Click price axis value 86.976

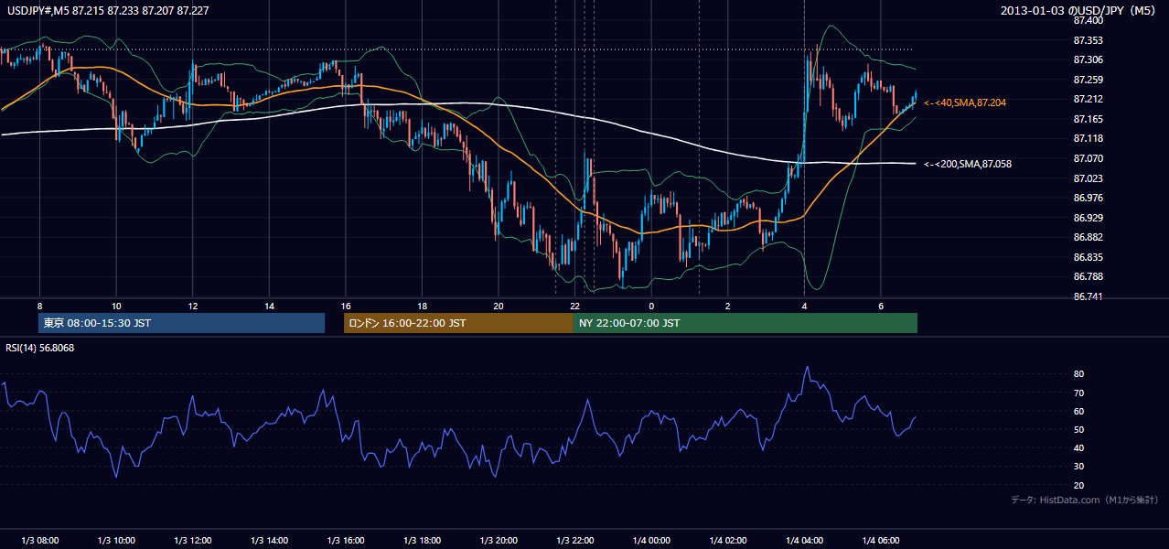tap(1088, 198)
